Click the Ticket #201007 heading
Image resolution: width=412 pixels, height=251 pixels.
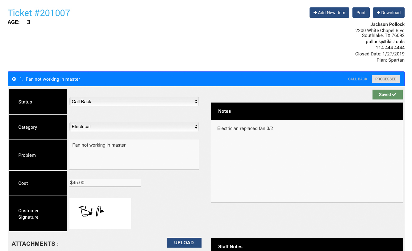click(x=39, y=13)
